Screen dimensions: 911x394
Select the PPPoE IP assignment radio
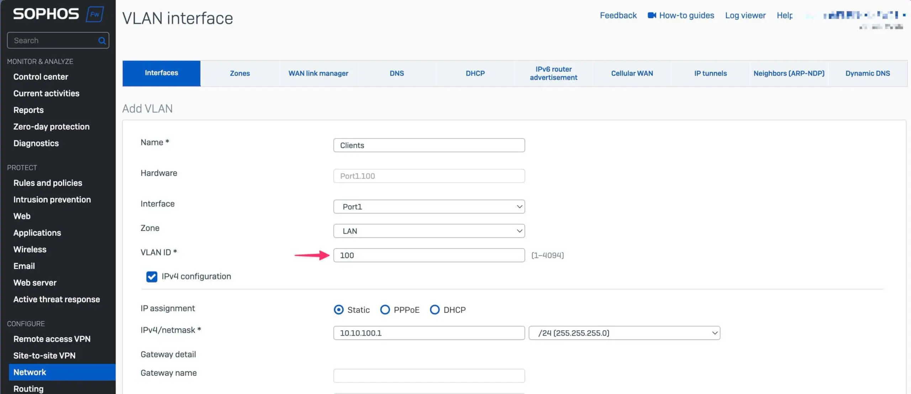tap(385, 310)
